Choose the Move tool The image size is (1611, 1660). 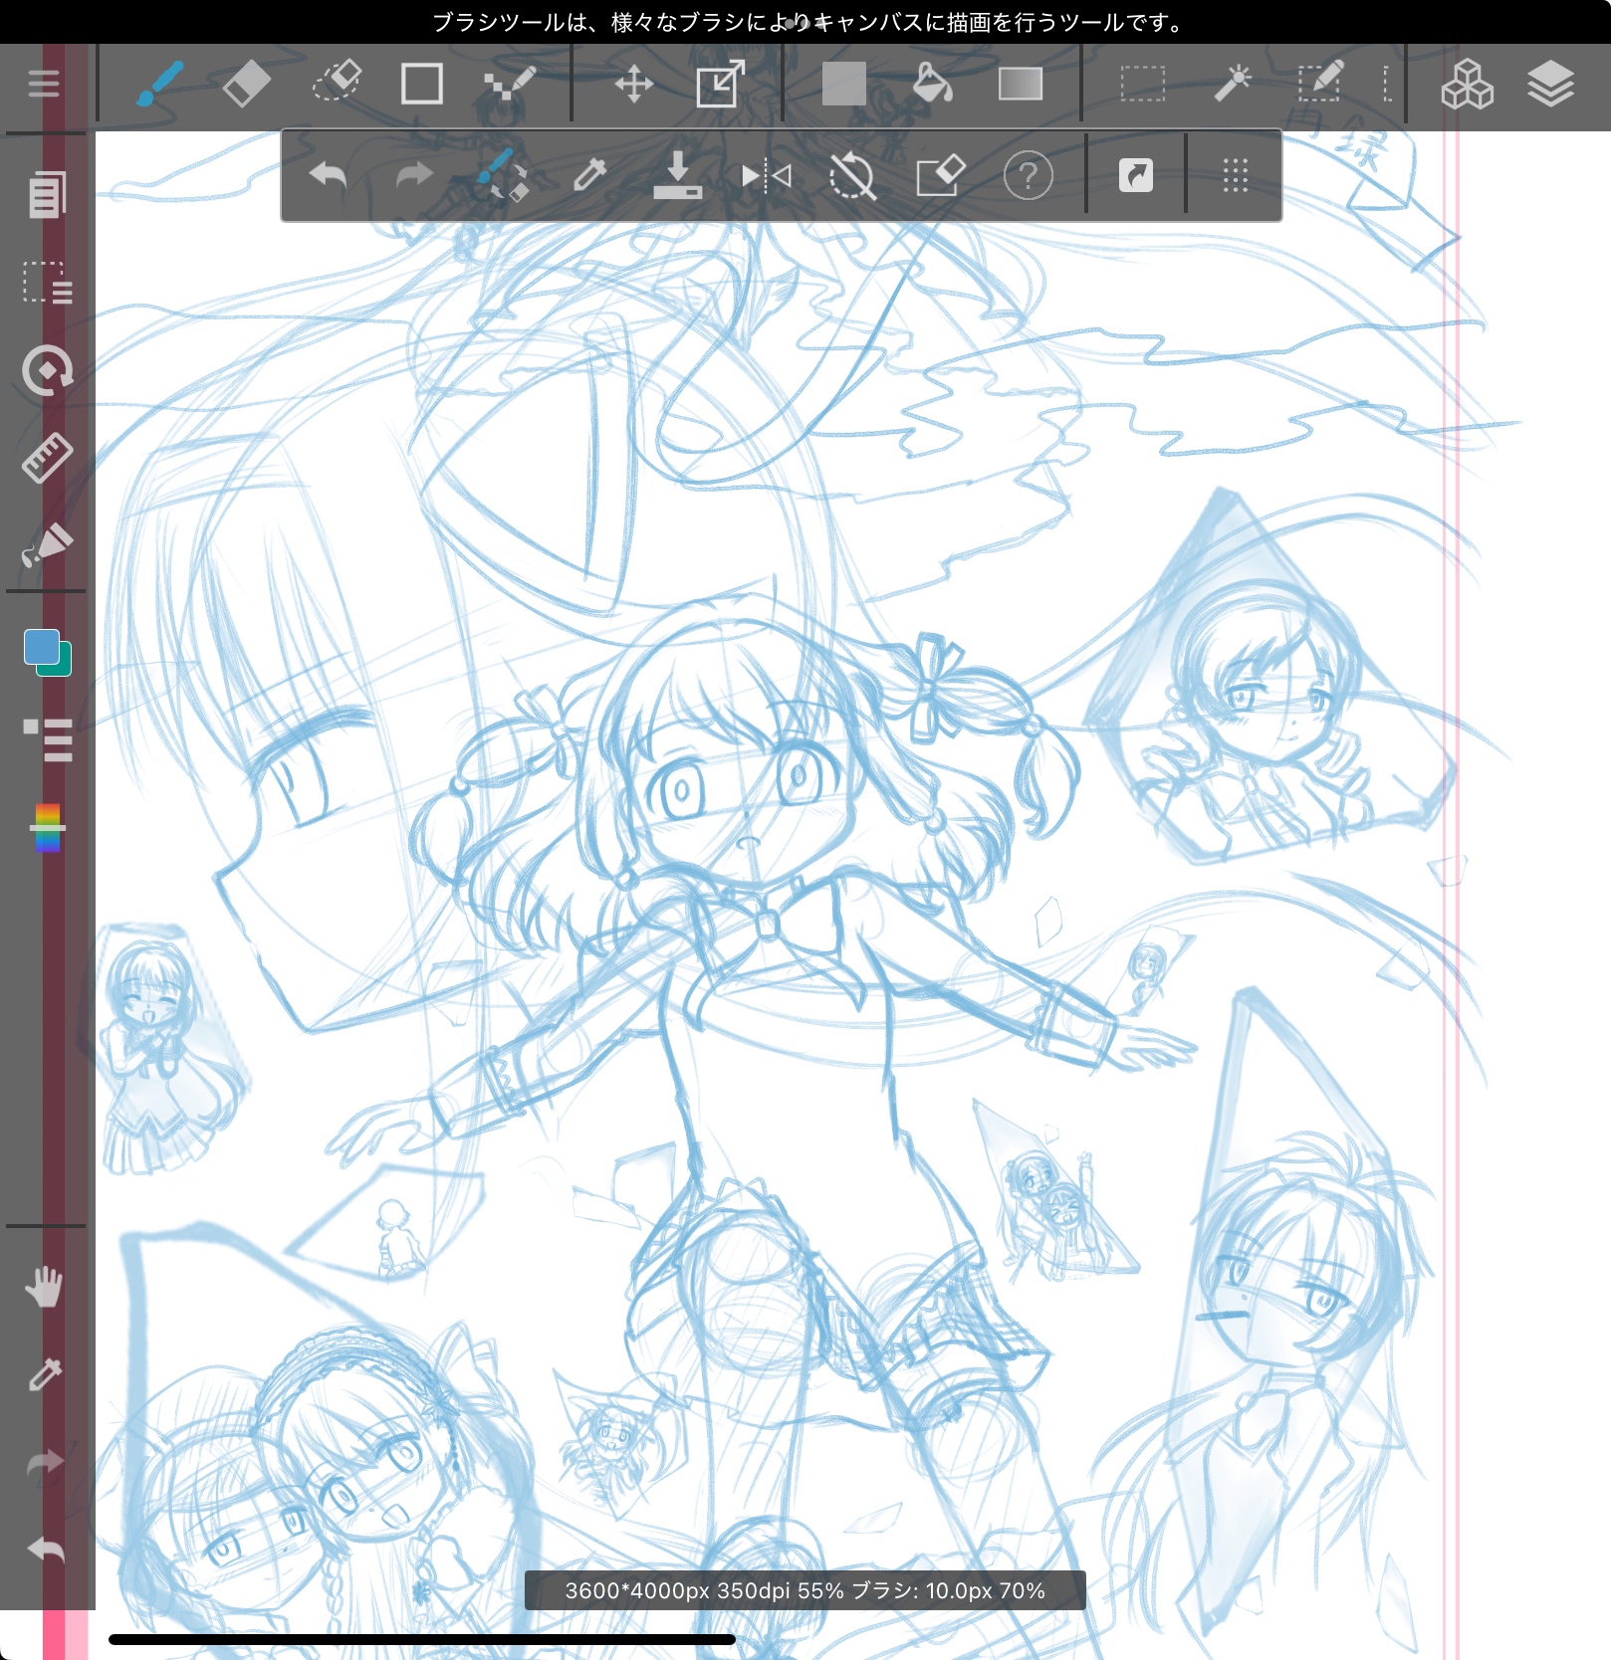pos(633,84)
